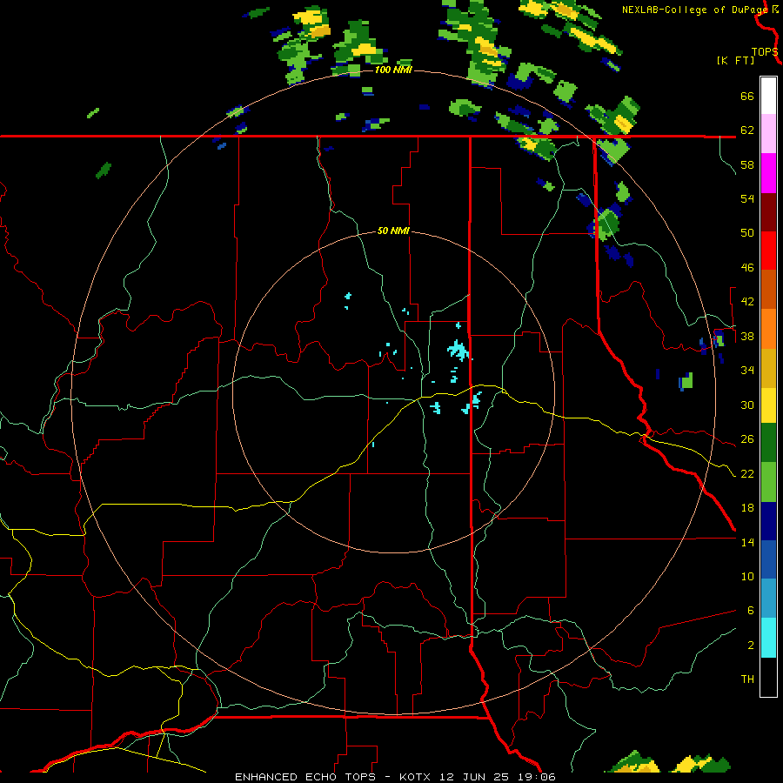Viewport: 783px width, 783px height.
Task: Select the 'TOPS' legend title
Action: coord(765,51)
